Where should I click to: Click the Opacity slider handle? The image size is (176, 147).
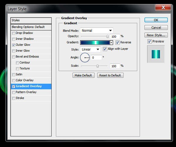click(x=107, y=36)
